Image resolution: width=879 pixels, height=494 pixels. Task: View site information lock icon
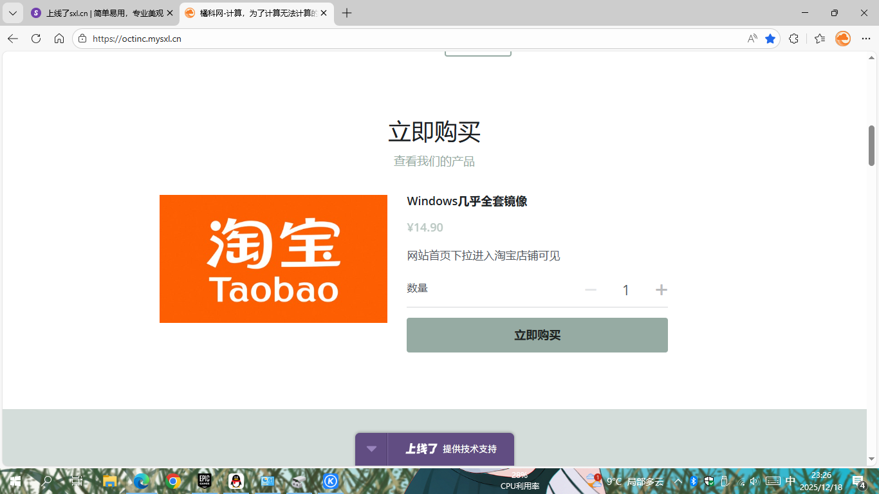82,39
